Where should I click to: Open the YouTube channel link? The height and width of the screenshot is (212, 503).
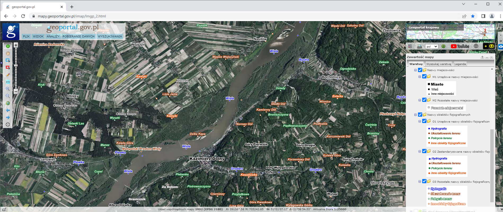pos(460,46)
